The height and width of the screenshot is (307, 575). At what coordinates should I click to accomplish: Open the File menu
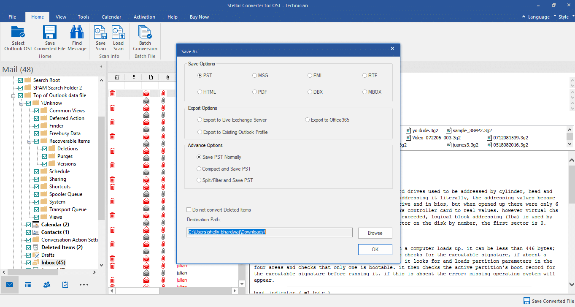[12, 17]
